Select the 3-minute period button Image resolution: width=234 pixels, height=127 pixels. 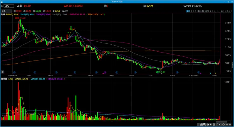[x=214, y=11]
